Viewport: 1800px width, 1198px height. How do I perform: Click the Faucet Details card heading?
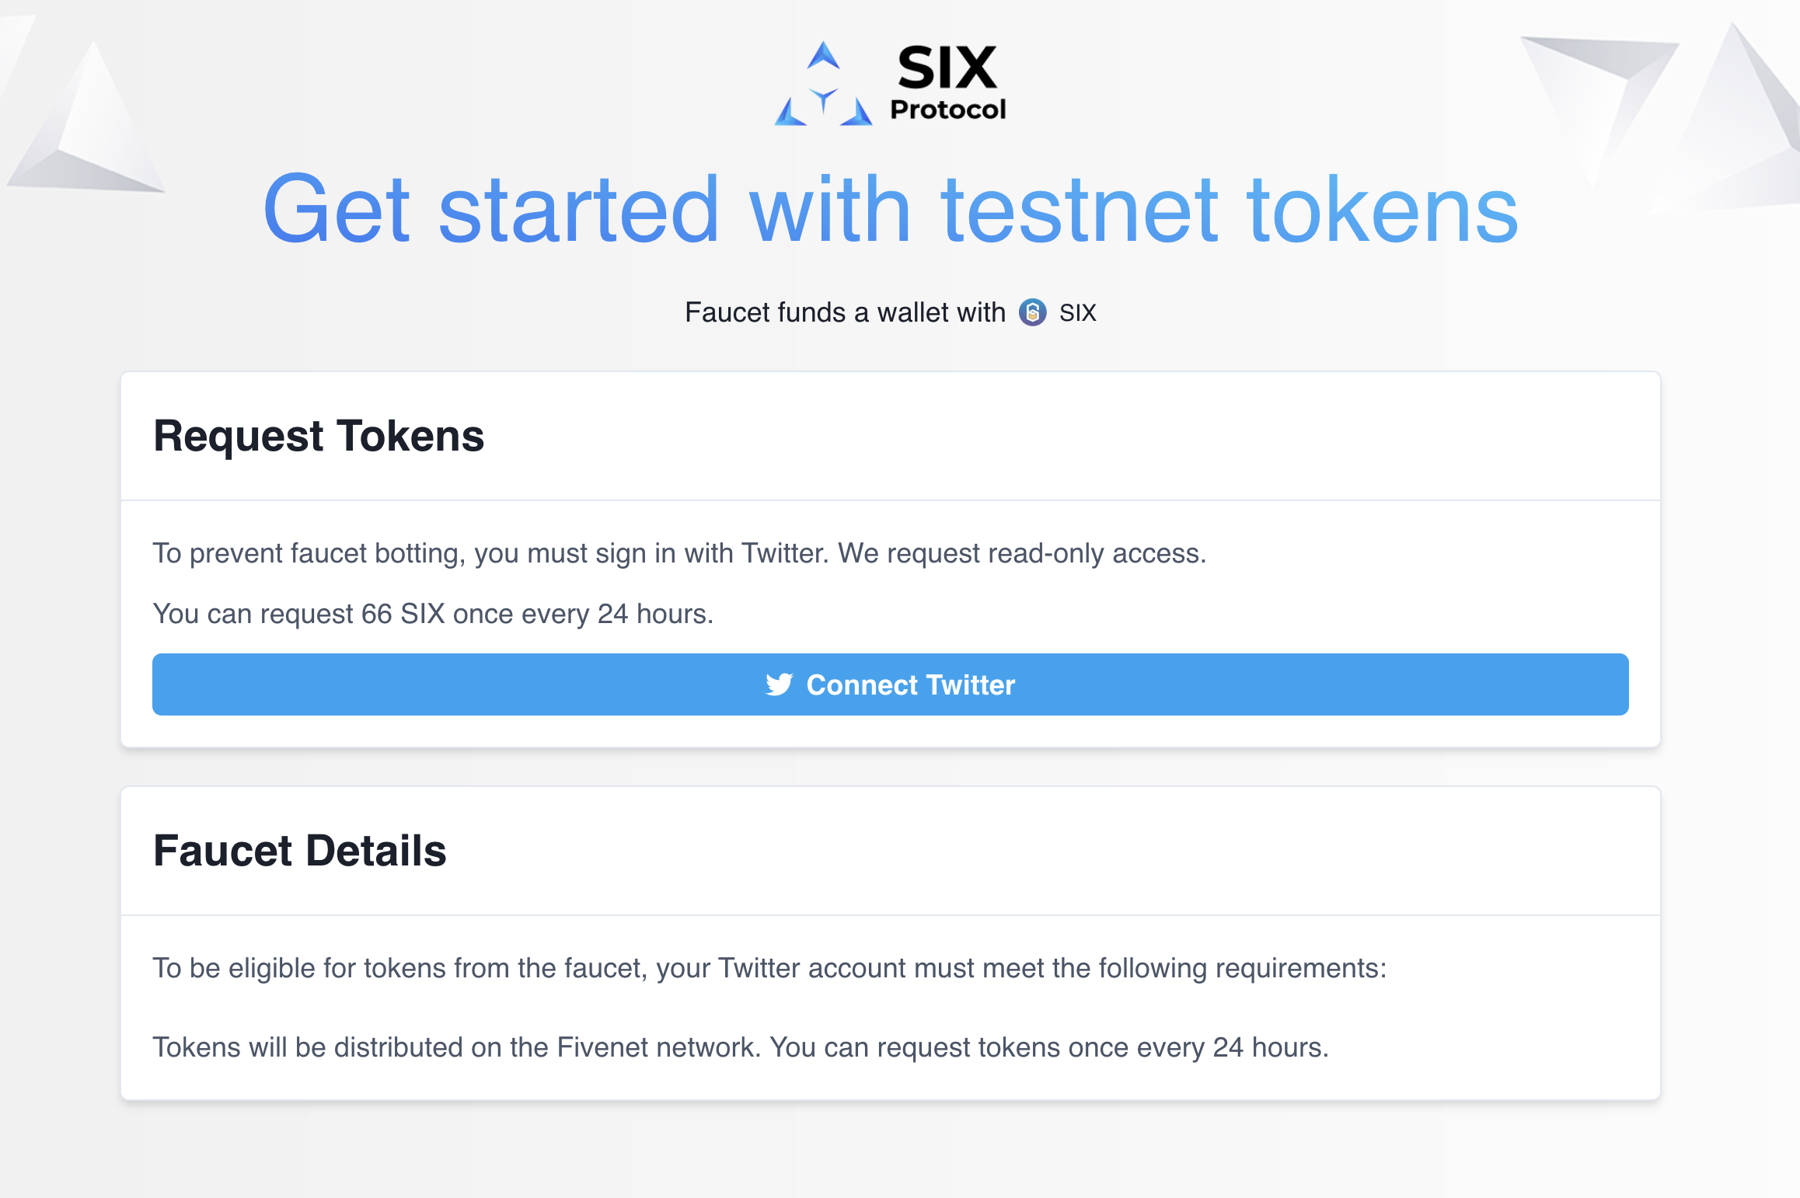point(300,851)
